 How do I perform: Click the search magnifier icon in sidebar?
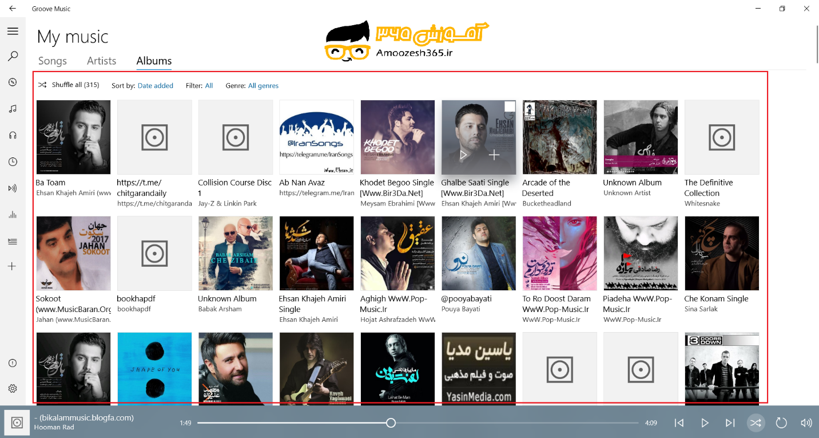13,56
